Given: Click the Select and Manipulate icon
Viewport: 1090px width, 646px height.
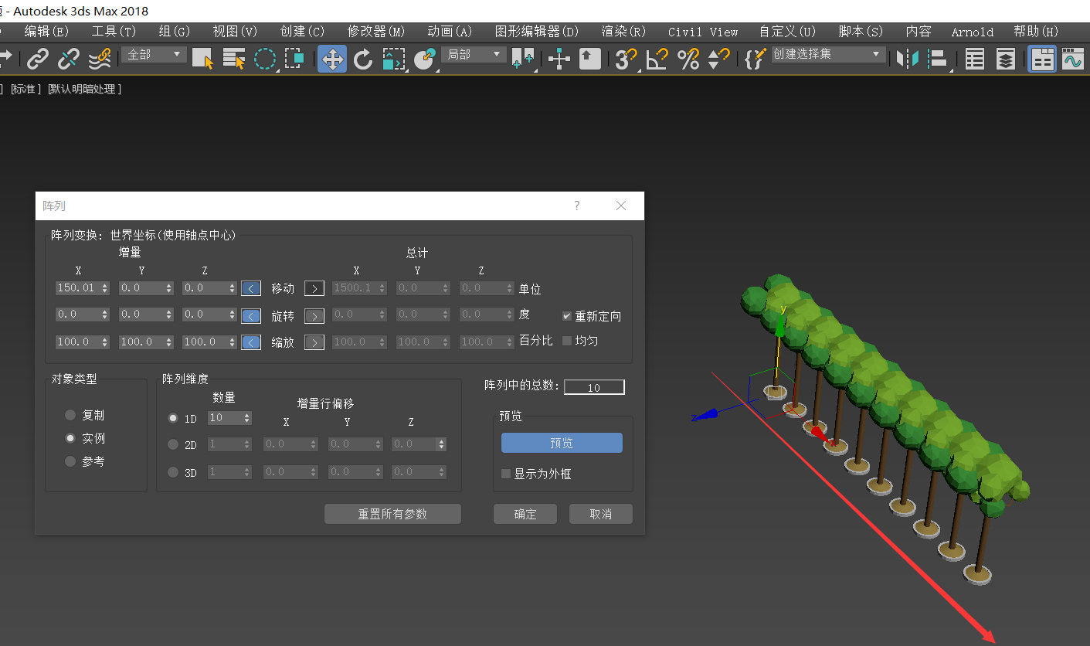Looking at the screenshot, I should point(559,59).
